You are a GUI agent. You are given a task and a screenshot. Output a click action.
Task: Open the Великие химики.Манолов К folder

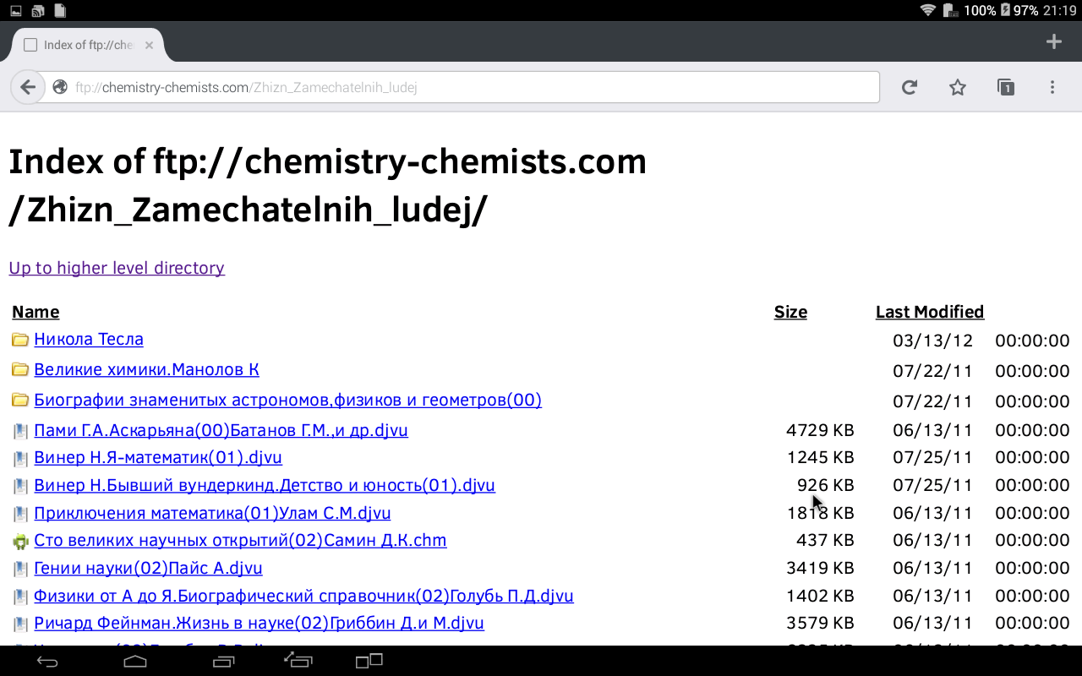click(146, 369)
